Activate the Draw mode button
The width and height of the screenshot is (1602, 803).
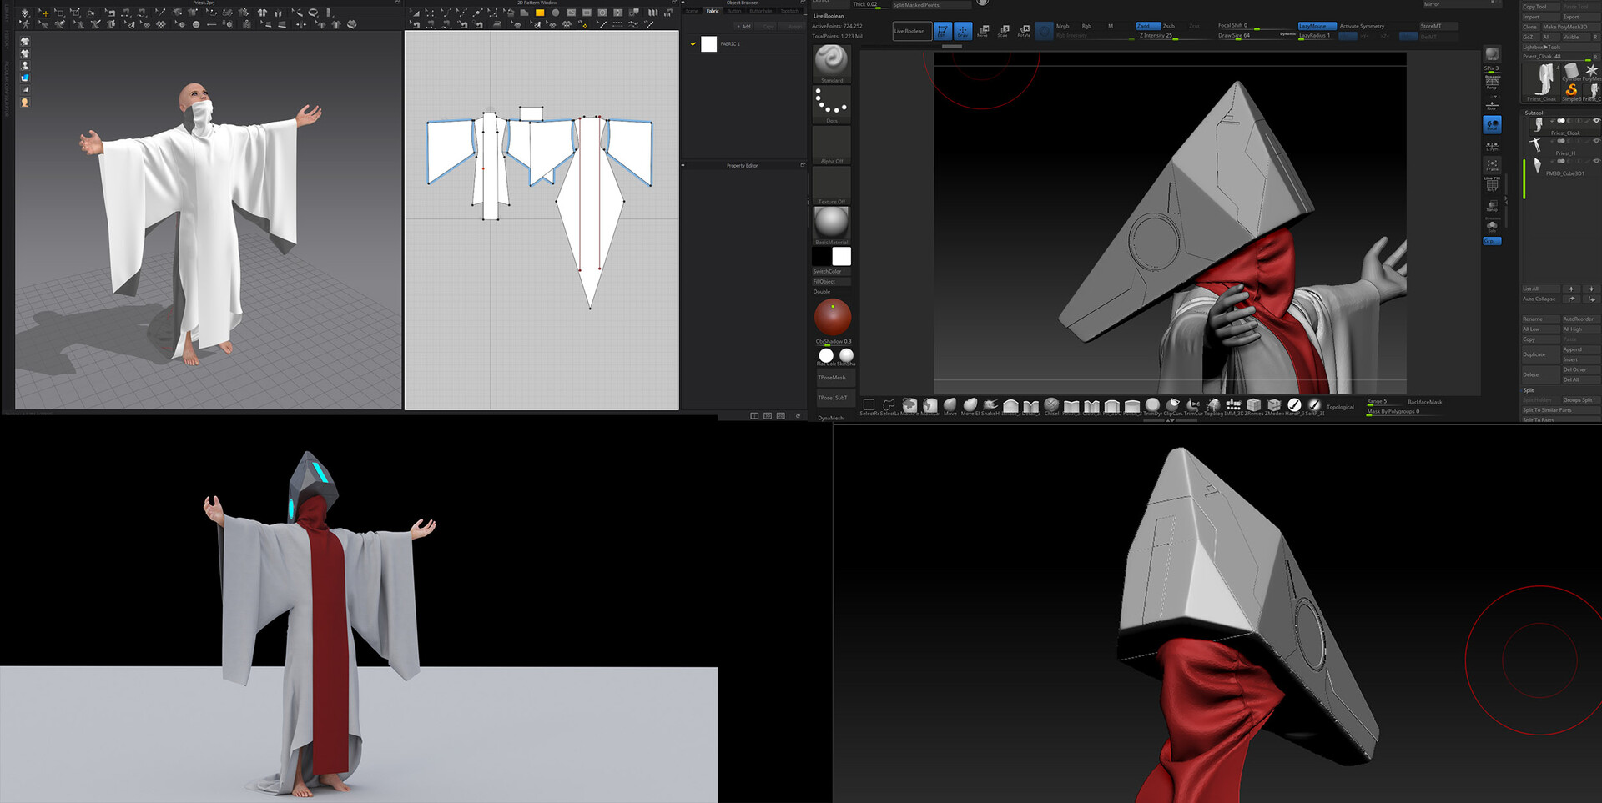[x=962, y=31]
